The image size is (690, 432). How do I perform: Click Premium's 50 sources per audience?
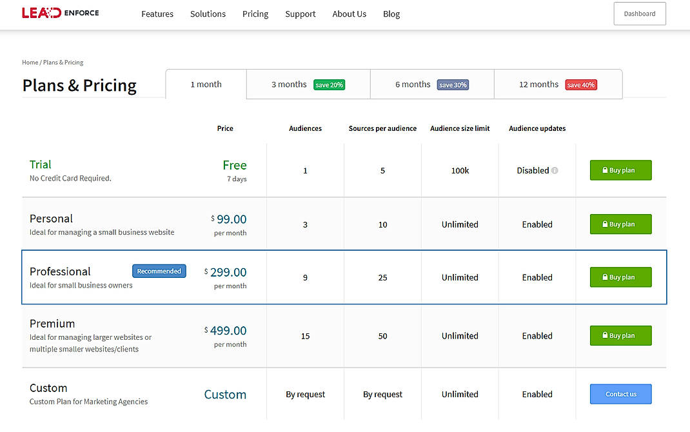tap(382, 336)
